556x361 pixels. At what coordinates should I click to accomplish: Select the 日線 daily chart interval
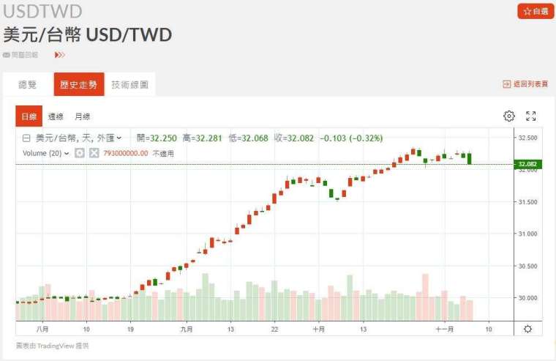(29, 116)
